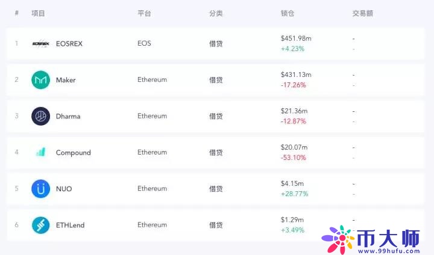Viewport: 434px width, 255px height.
Task: Click the ETHLend logo icon
Action: point(41,225)
